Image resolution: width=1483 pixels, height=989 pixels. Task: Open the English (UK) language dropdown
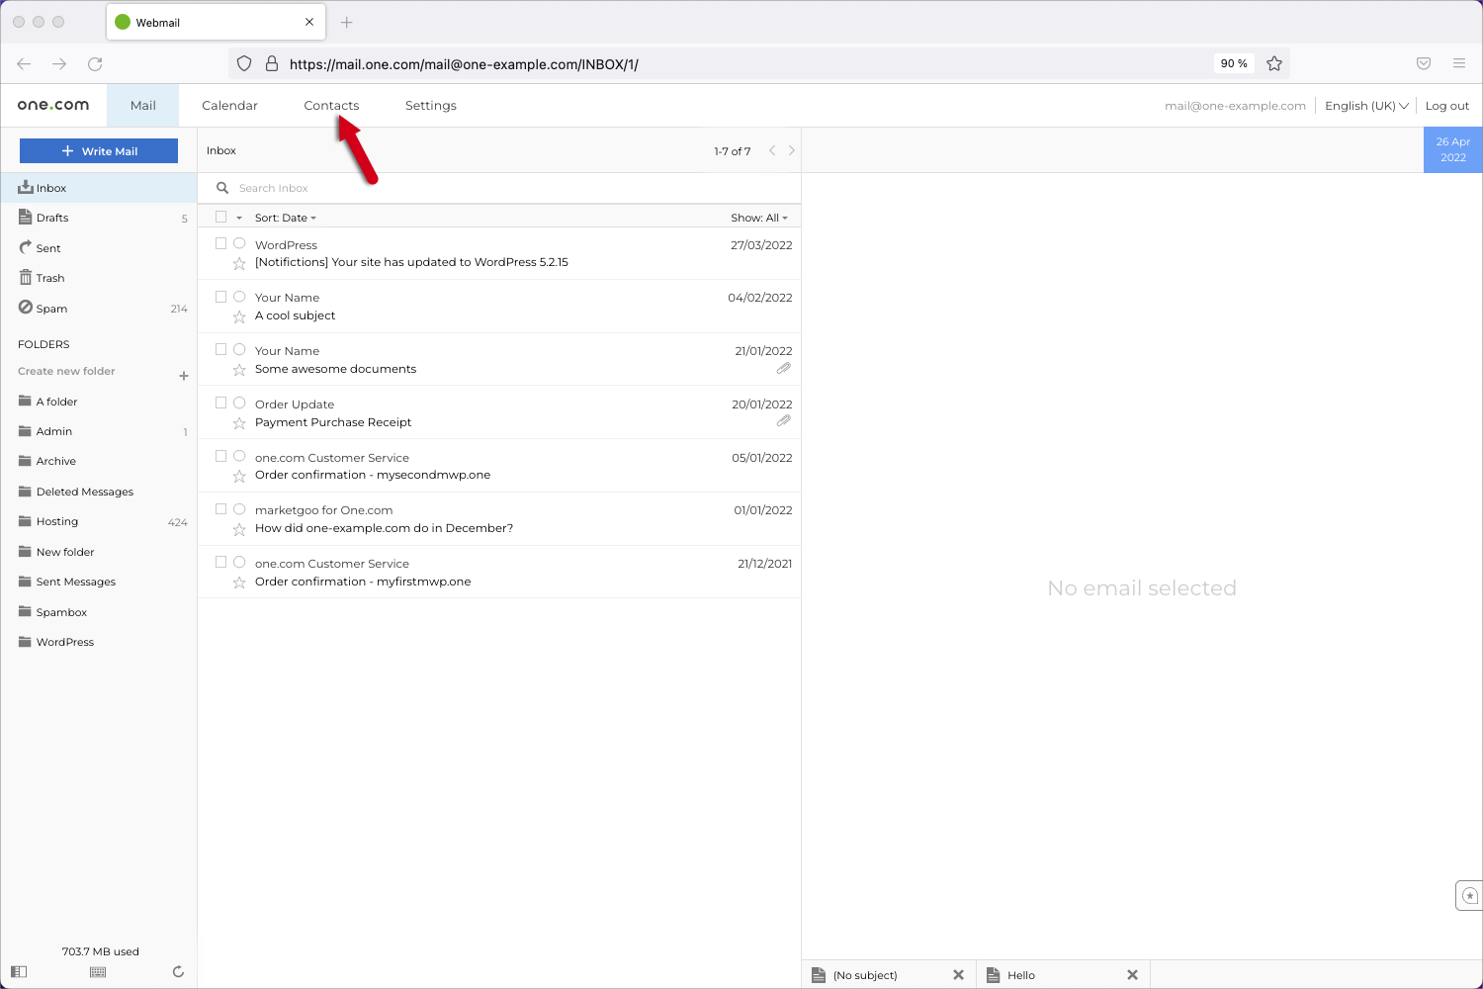click(x=1365, y=105)
